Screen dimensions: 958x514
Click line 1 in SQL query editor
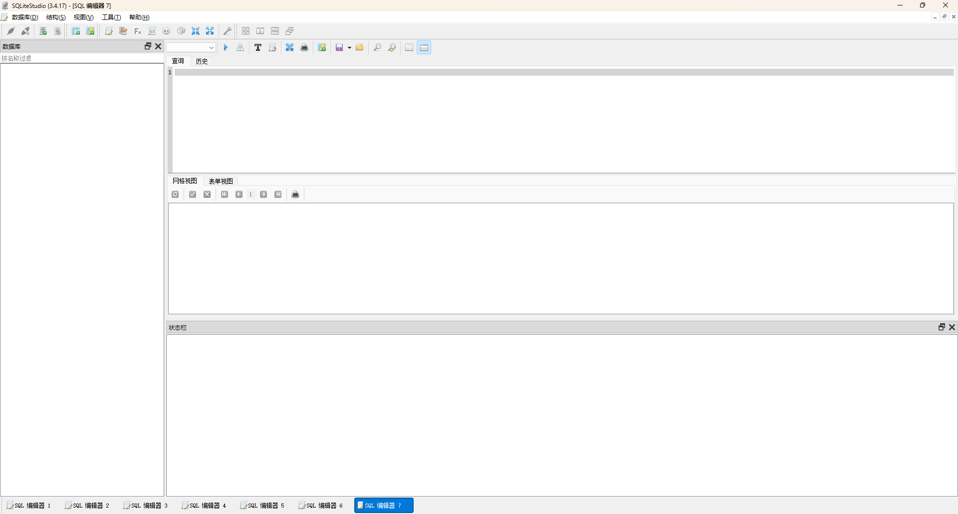pos(564,72)
